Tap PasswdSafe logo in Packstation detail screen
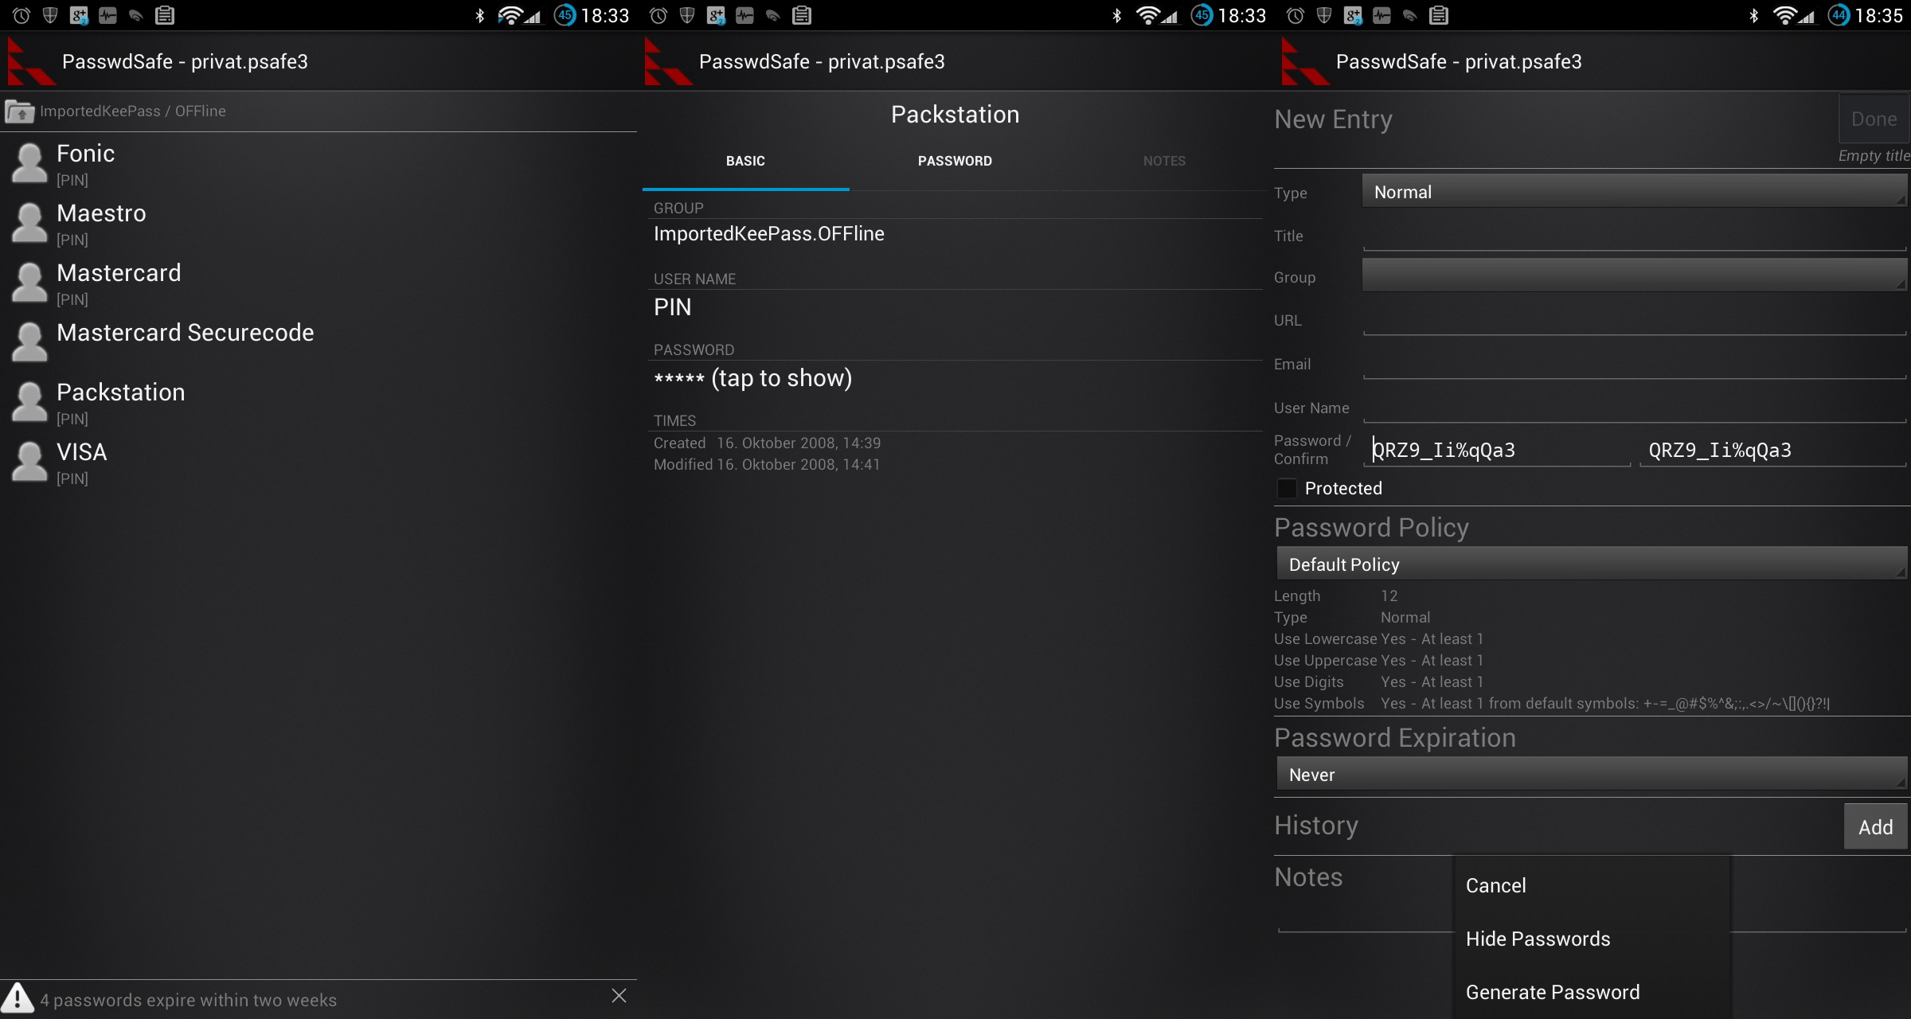 pos(667,62)
